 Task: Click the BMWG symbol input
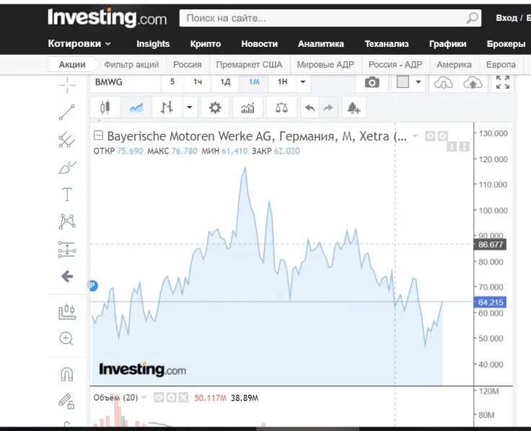tap(126, 82)
